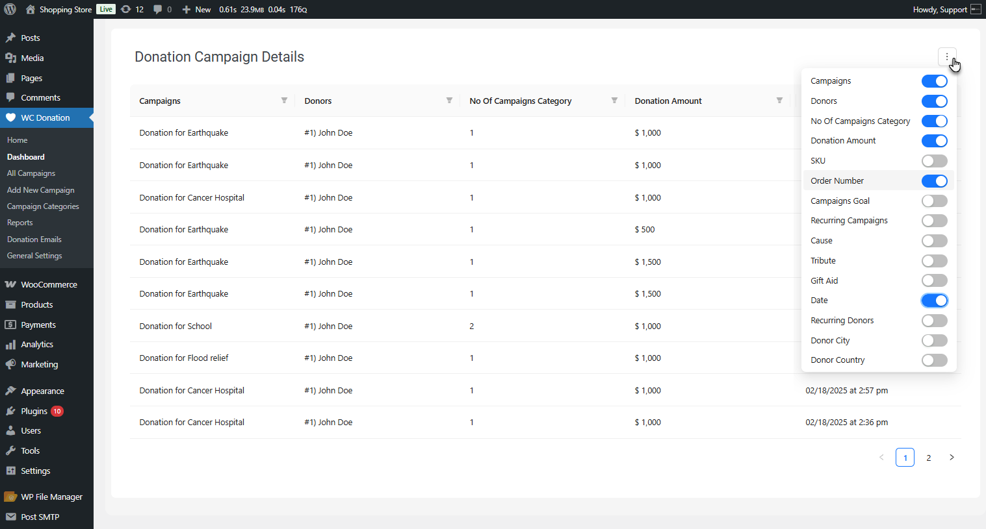Image resolution: width=986 pixels, height=529 pixels.
Task: Turn on the Gift Aid toggle
Action: tap(934, 280)
